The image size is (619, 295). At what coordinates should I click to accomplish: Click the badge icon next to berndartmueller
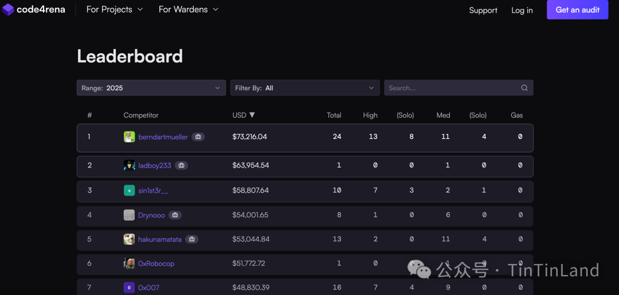(198, 137)
